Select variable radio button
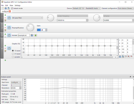 pyautogui.click(x=13, y=57)
